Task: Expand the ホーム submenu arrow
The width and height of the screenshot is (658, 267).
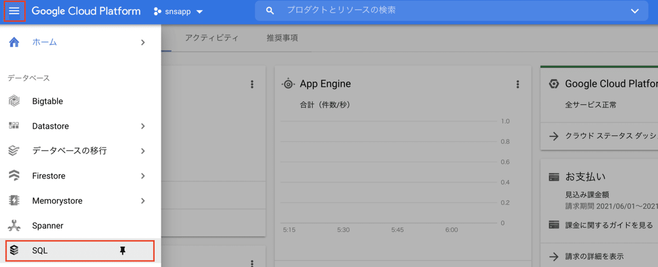Action: [x=143, y=42]
